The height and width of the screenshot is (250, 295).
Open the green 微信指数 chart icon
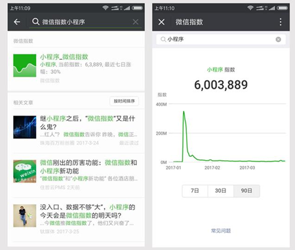(x=25, y=66)
